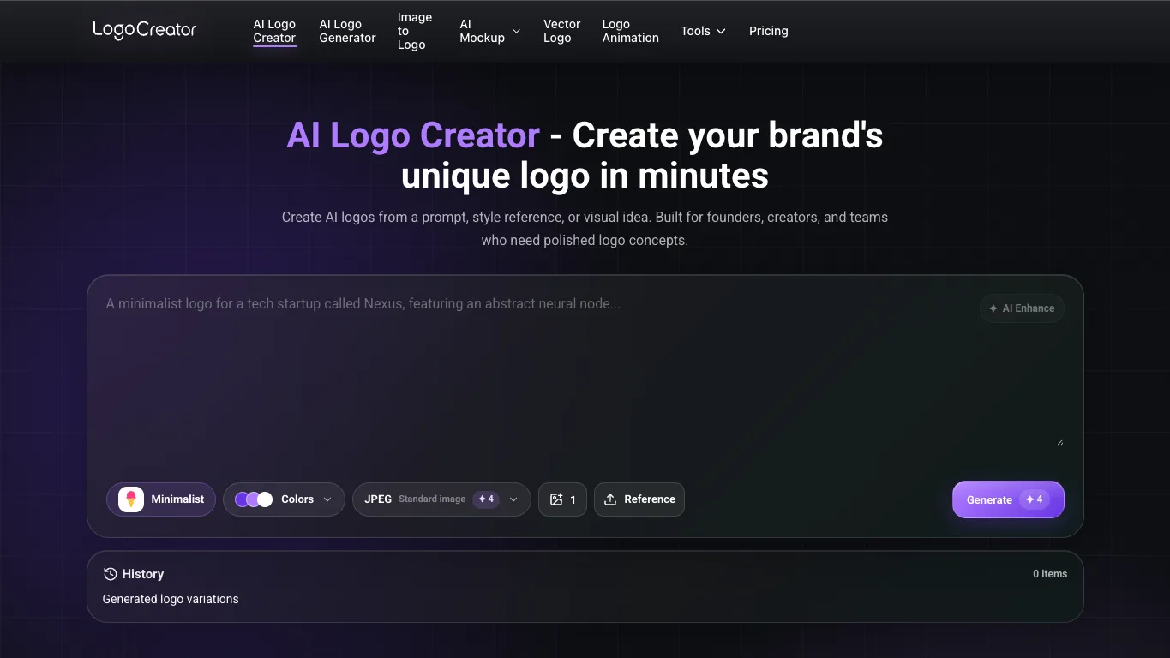Click the Standard image label

pyautogui.click(x=432, y=499)
